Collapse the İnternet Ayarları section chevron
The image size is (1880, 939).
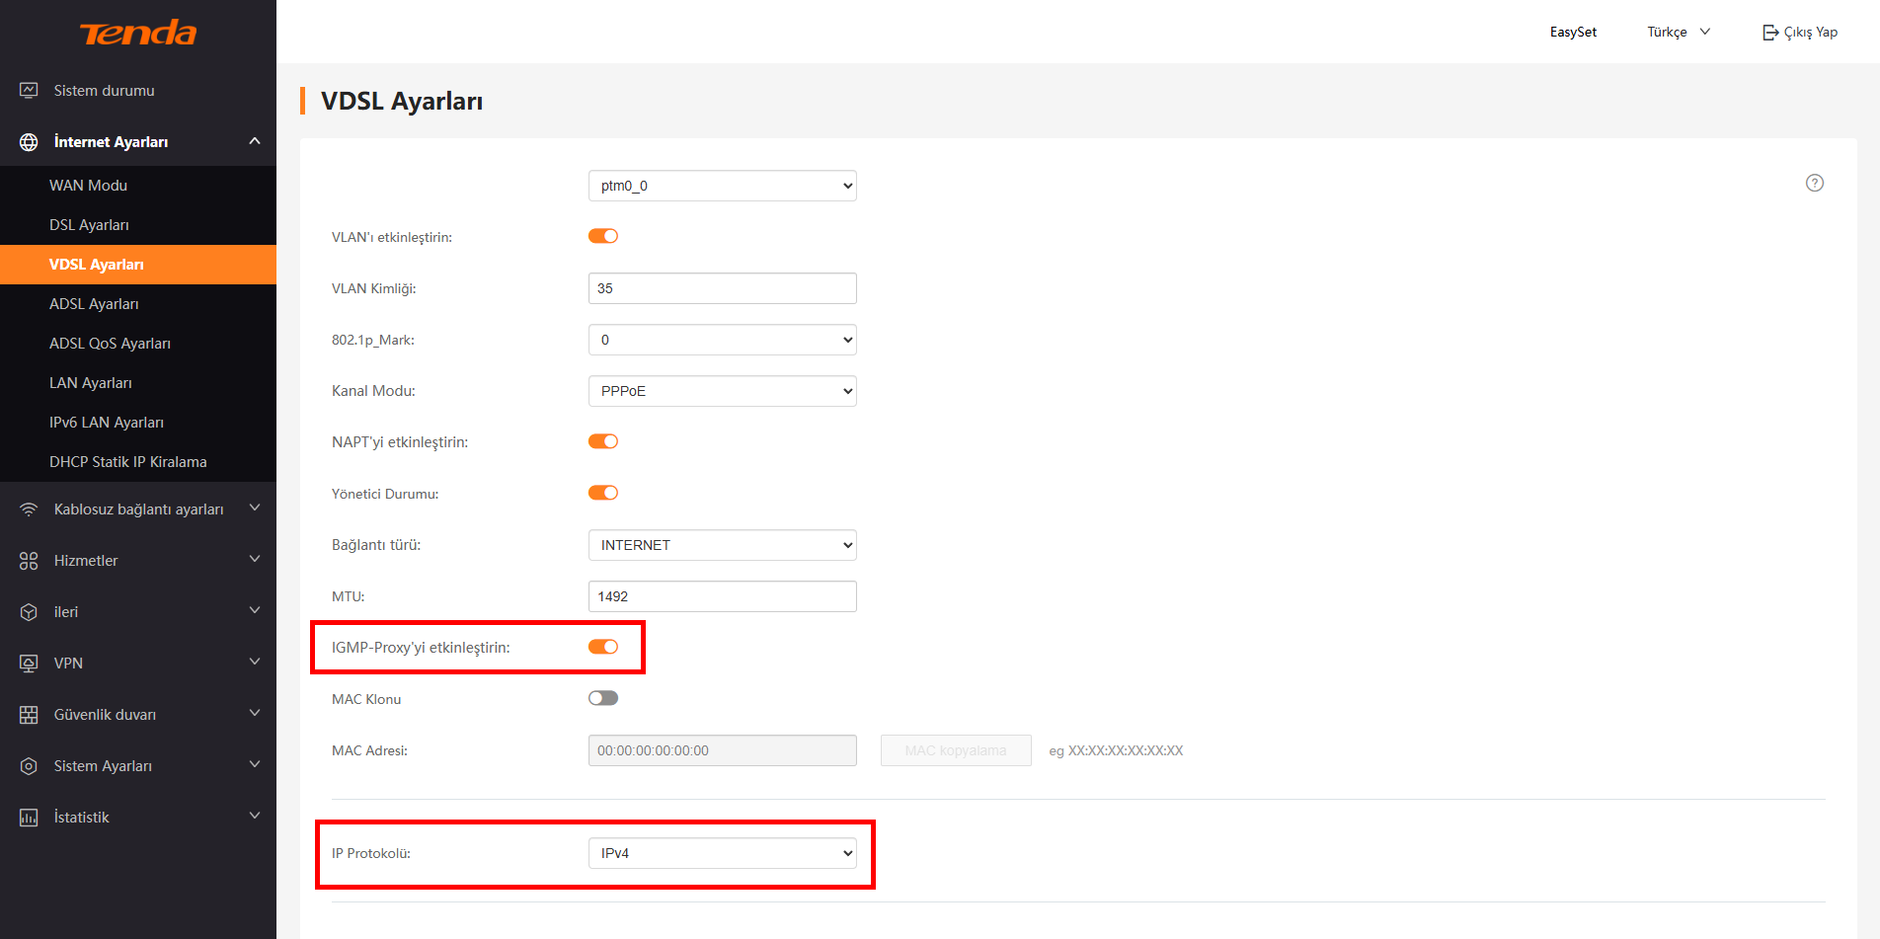point(255,141)
